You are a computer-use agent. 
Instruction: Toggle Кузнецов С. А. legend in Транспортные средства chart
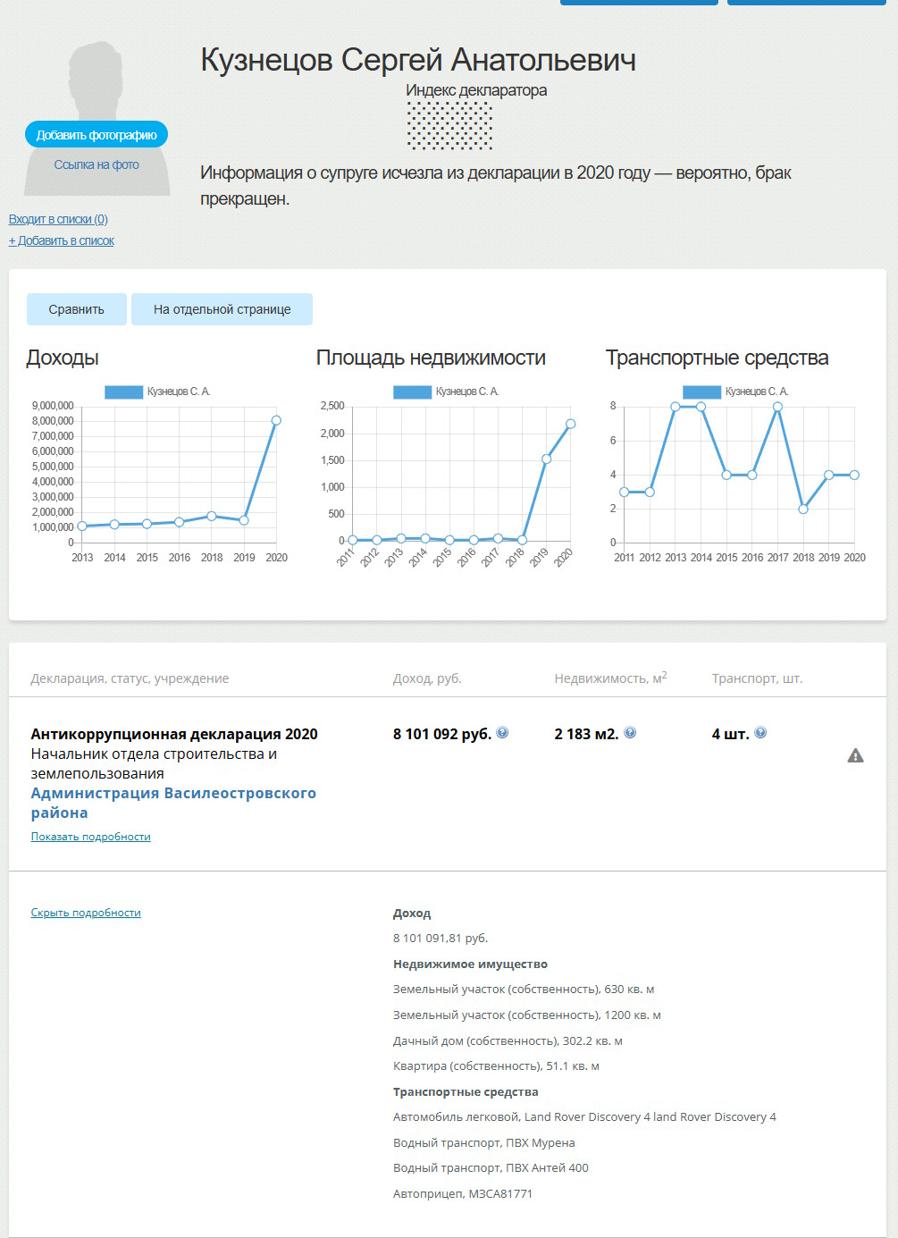(735, 392)
